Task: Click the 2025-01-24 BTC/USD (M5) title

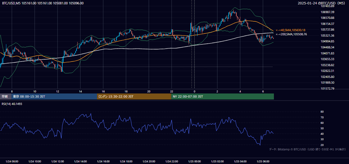Action: point(322,3)
